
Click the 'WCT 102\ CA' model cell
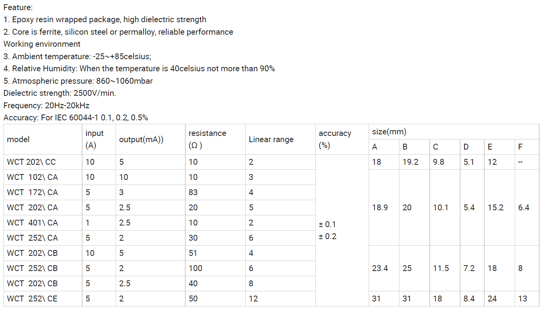43,177
